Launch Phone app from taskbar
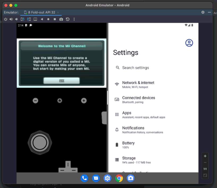 coord(84,178)
